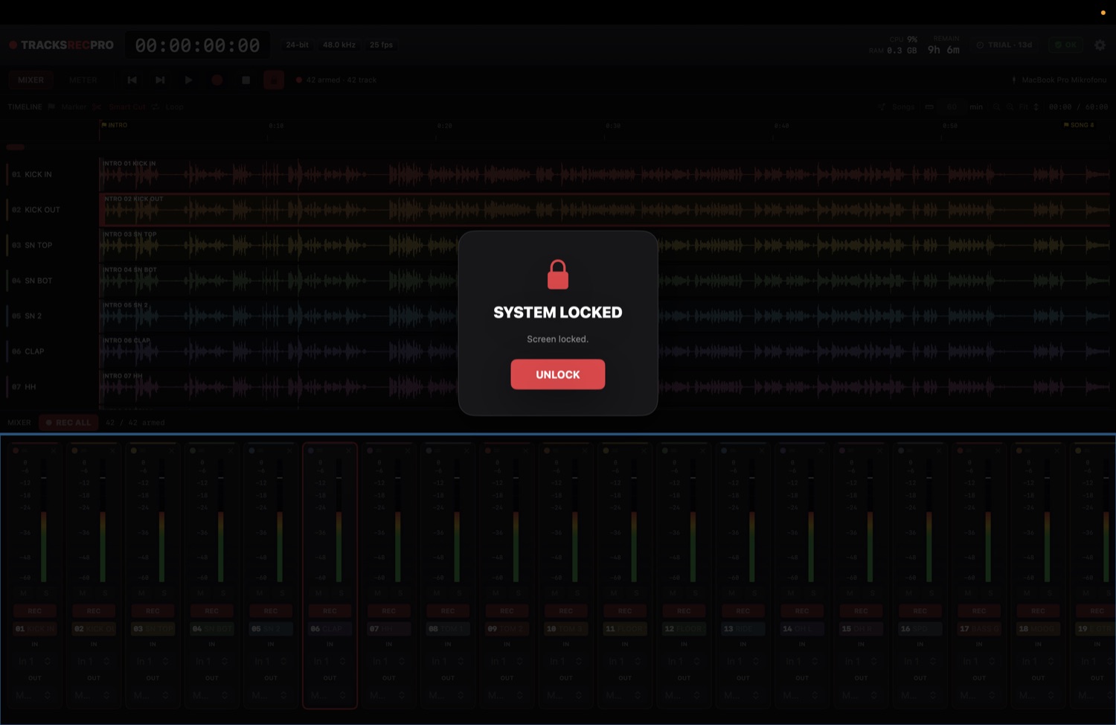Mute channel 01 KICK IN with M
Image resolution: width=1116 pixels, height=725 pixels.
coord(24,593)
